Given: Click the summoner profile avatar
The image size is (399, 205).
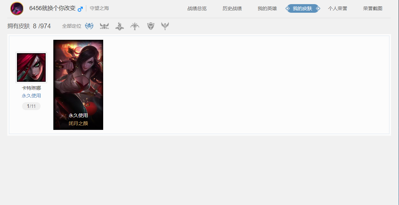Looking at the screenshot, I should [x=17, y=9].
